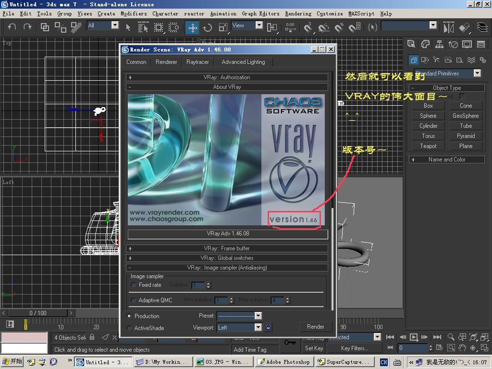Click the Torus object type button

tap(428, 136)
